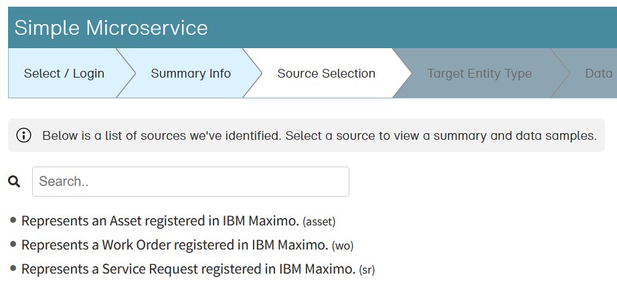Click the magnifying glass search icon

click(14, 181)
